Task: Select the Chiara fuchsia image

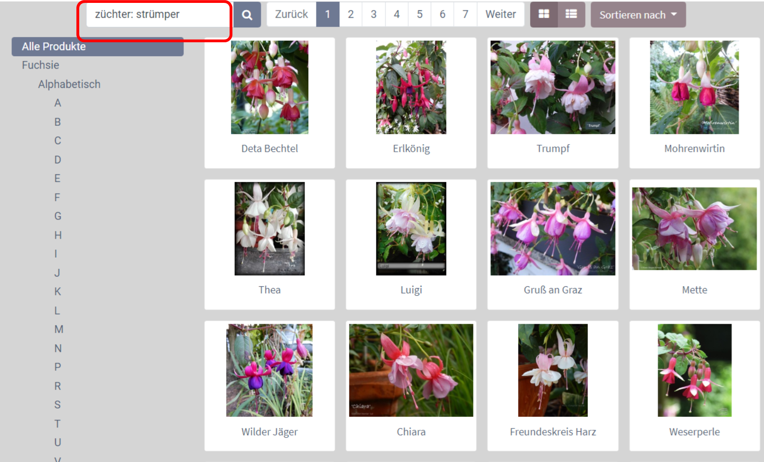Action: coord(411,370)
